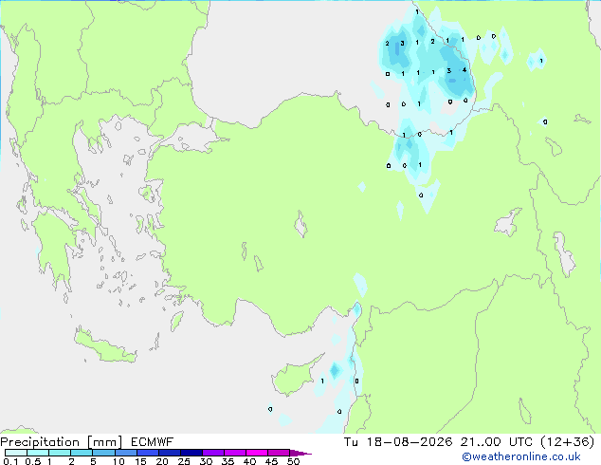601x465 pixels.
Task: Select the 40–45 mm magenta legend swatch
Action: (257, 453)
